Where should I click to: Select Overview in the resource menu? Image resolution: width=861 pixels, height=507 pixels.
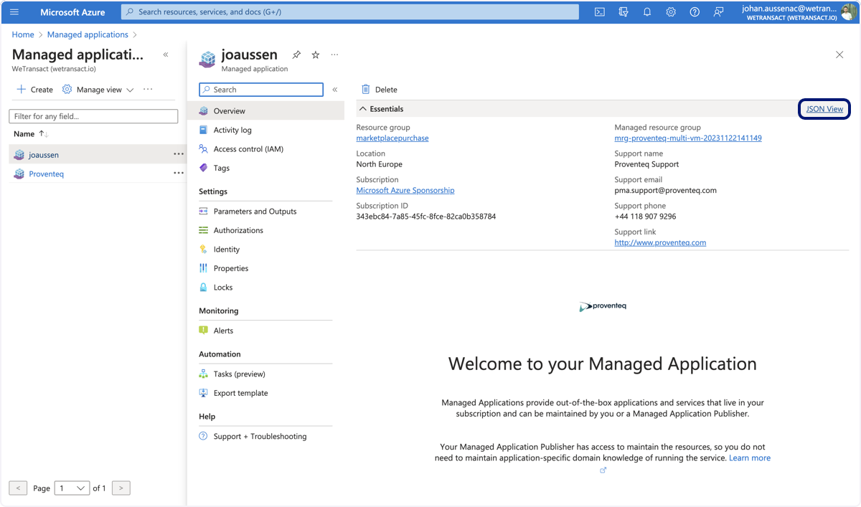coord(265,111)
